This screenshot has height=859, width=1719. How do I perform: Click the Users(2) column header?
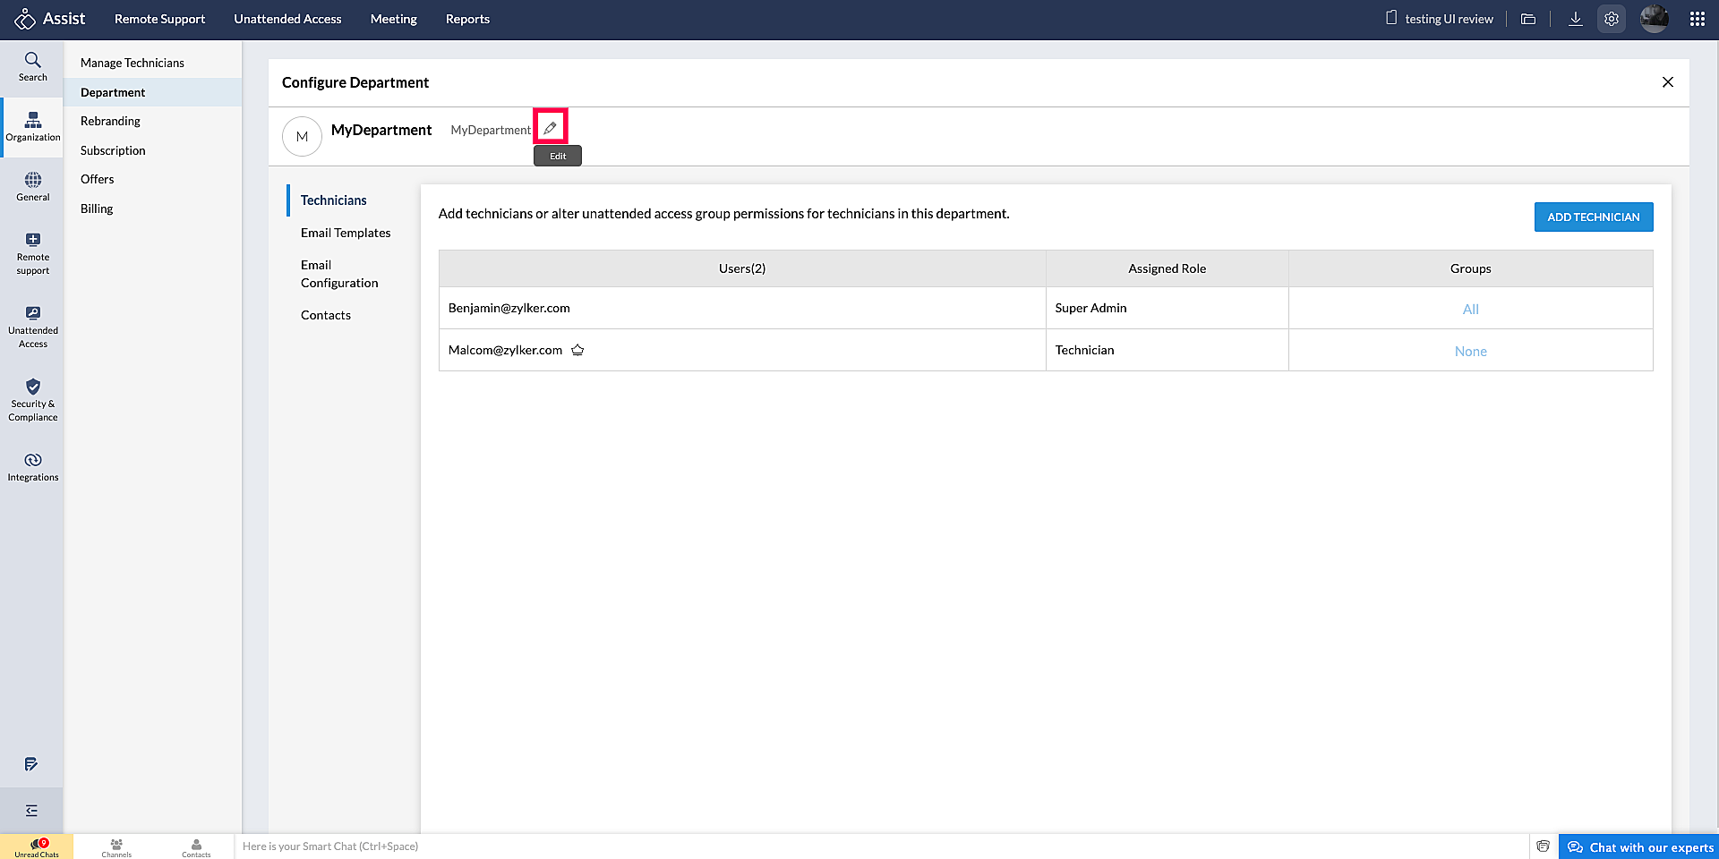tap(742, 268)
